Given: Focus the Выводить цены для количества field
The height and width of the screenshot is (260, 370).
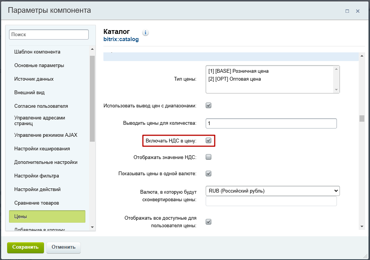Looking at the screenshot, I should click(x=271, y=123).
